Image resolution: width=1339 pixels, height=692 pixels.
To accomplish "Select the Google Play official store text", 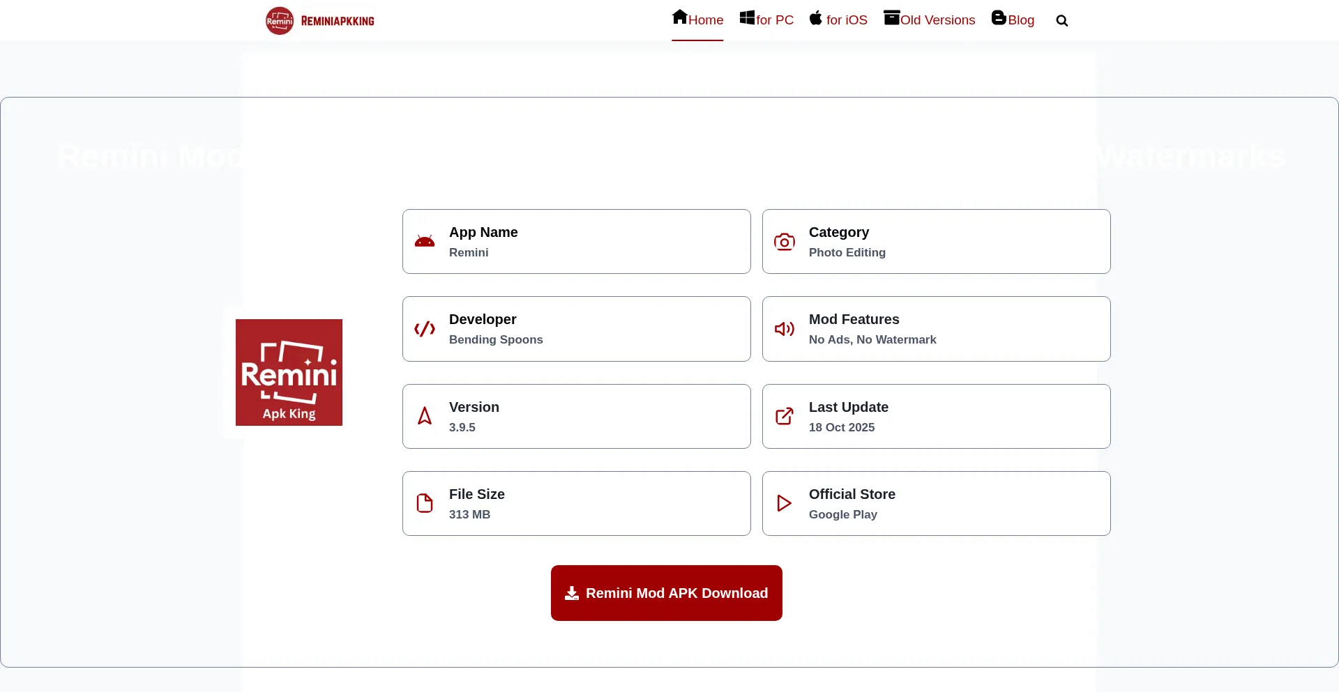I will (x=842, y=514).
